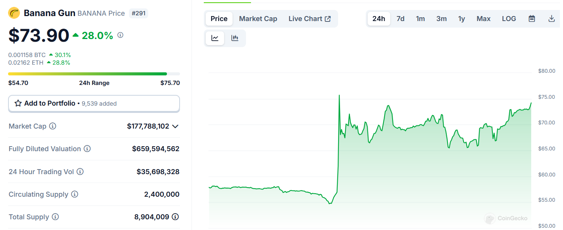Click the #291 rank badge
Image resolution: width=563 pixels, height=230 pixels.
(138, 13)
